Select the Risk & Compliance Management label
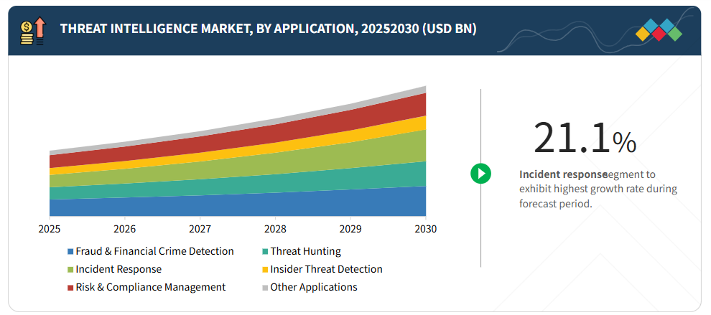This screenshot has width=711, height=315. (x=150, y=287)
